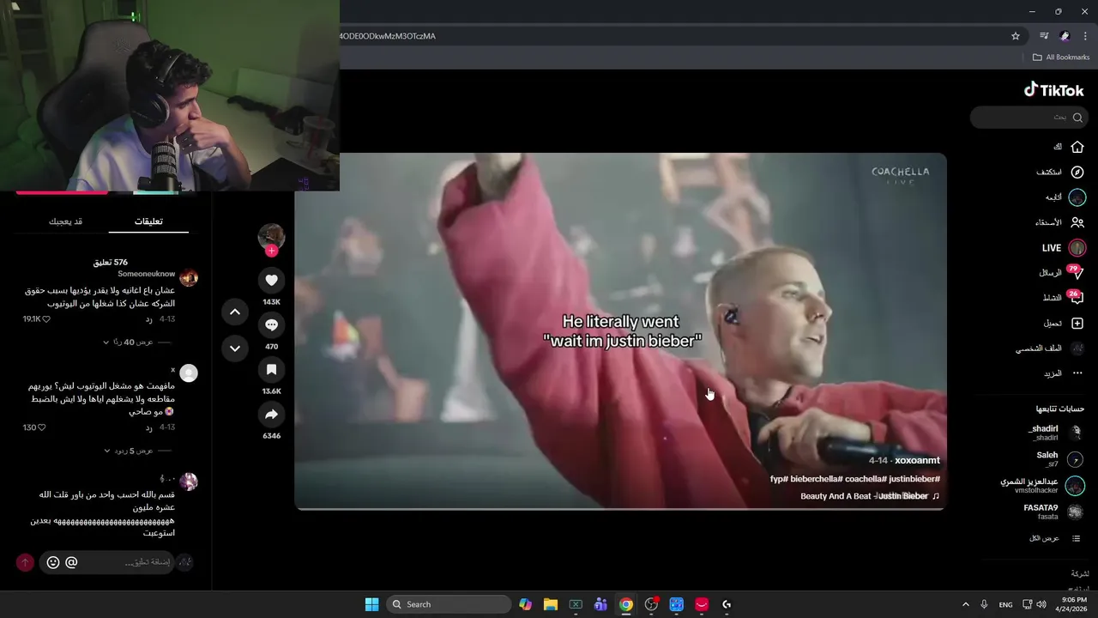Open the All Bookmarks folder
This screenshot has height=618, width=1098.
1061,58
